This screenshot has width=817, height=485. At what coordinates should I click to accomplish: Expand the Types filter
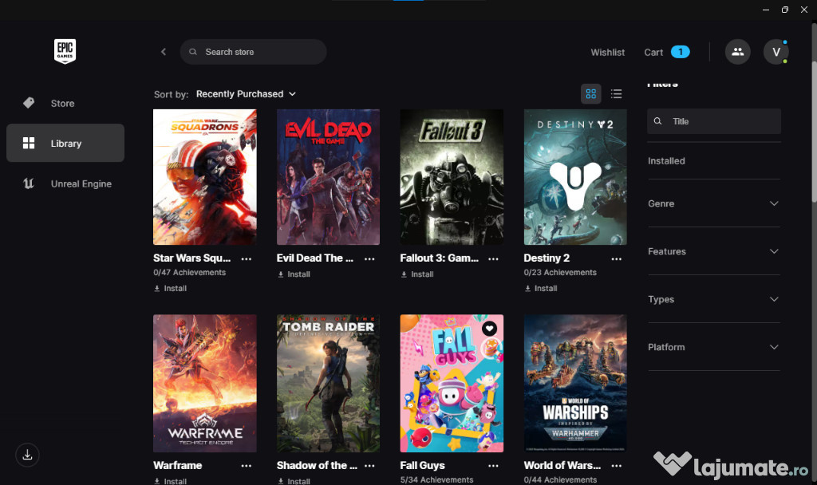(714, 299)
